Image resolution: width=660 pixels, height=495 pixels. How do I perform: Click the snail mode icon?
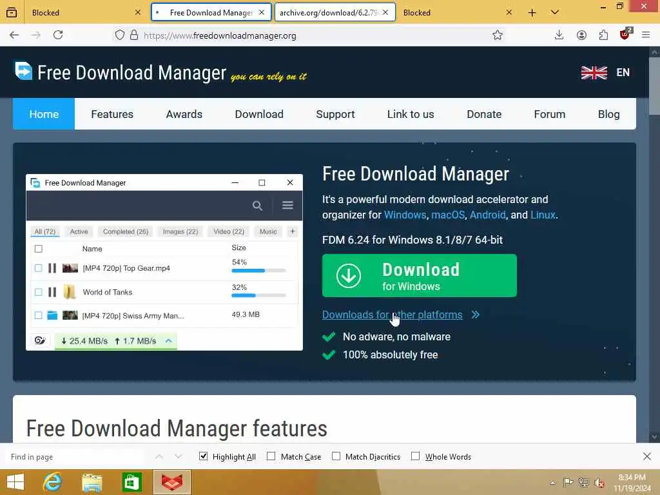click(41, 340)
